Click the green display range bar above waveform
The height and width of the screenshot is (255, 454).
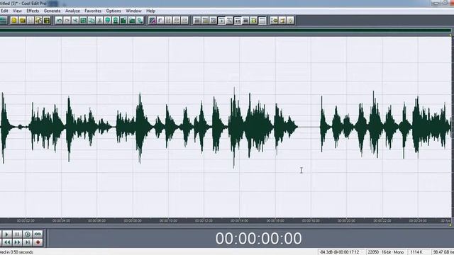click(x=226, y=30)
